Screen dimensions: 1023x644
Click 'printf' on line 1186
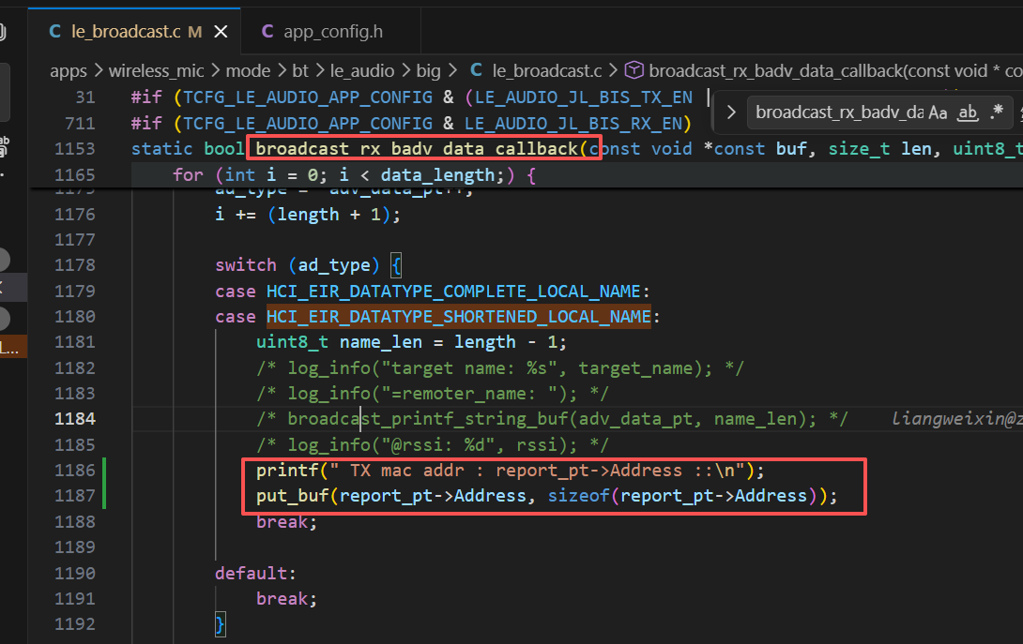pos(287,470)
